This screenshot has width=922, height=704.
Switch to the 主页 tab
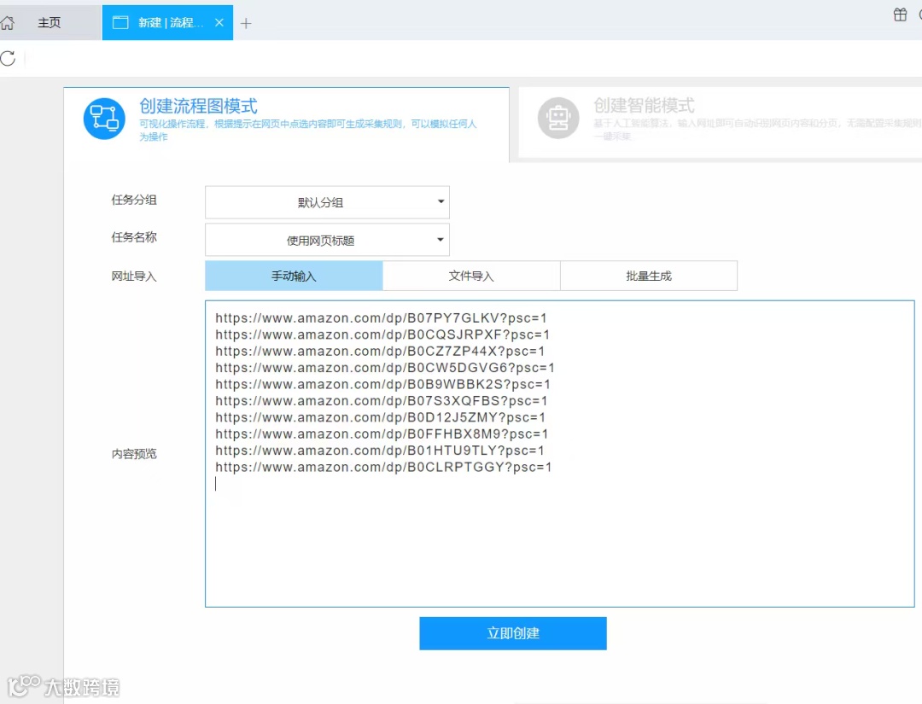click(x=50, y=23)
